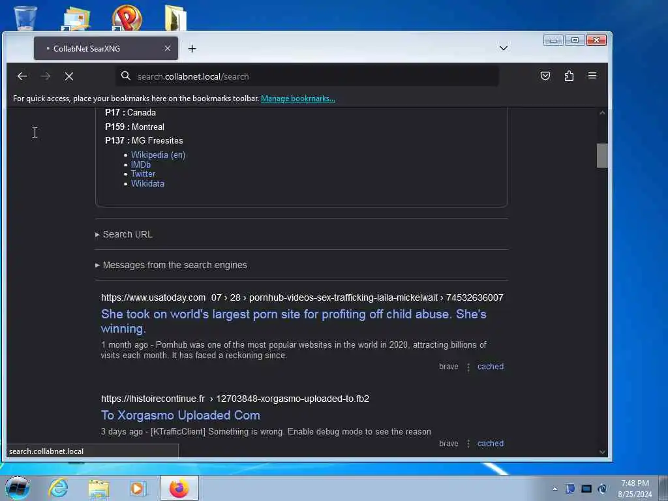Open the IMDb link
The height and width of the screenshot is (501, 668).
click(141, 164)
